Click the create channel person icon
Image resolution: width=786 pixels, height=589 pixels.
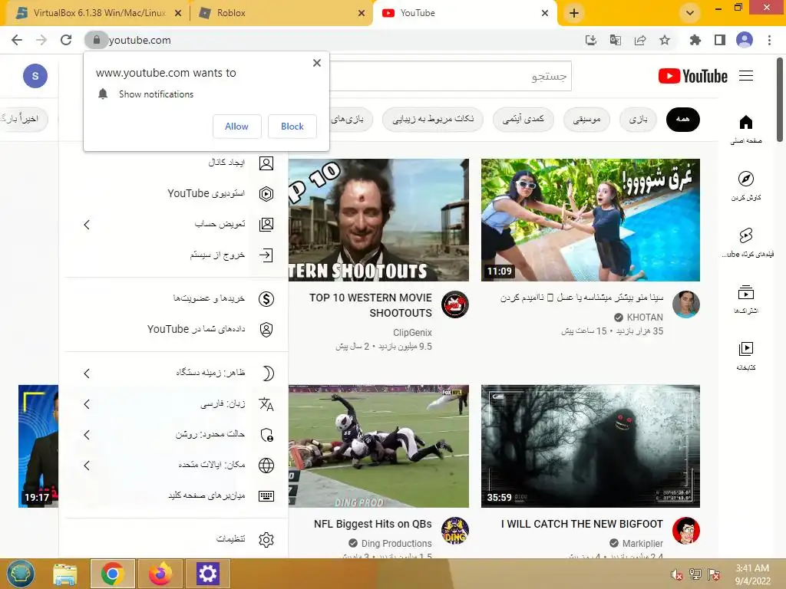click(266, 163)
